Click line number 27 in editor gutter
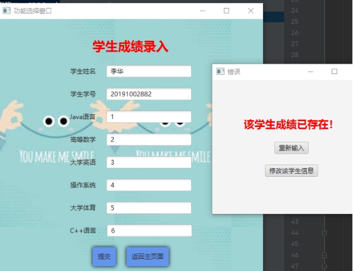This screenshot has height=271, width=353. click(295, 44)
